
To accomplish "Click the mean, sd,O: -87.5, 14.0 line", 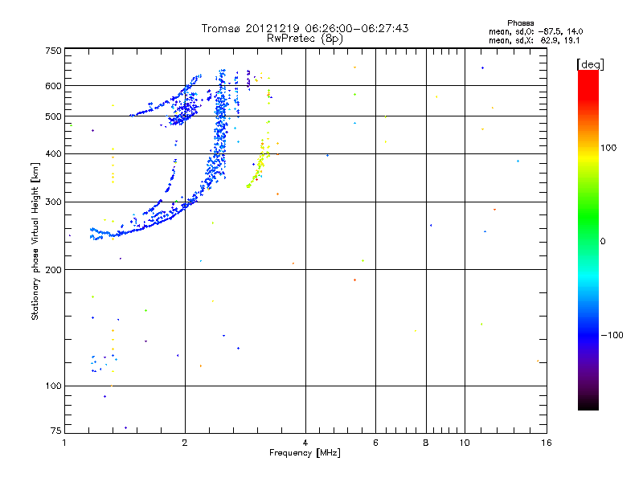I will (x=535, y=31).
